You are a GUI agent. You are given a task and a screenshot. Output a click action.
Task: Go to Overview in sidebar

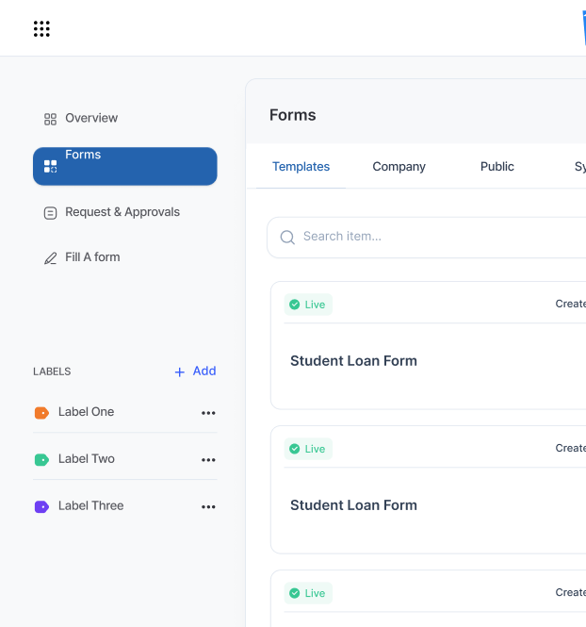click(x=91, y=119)
